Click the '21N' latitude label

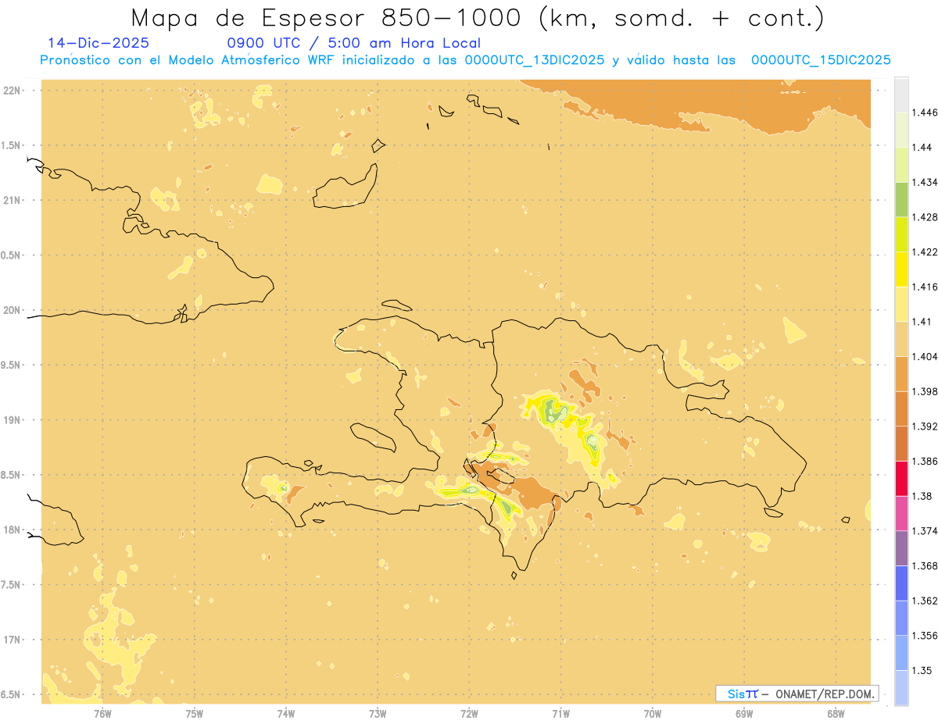coord(13,201)
